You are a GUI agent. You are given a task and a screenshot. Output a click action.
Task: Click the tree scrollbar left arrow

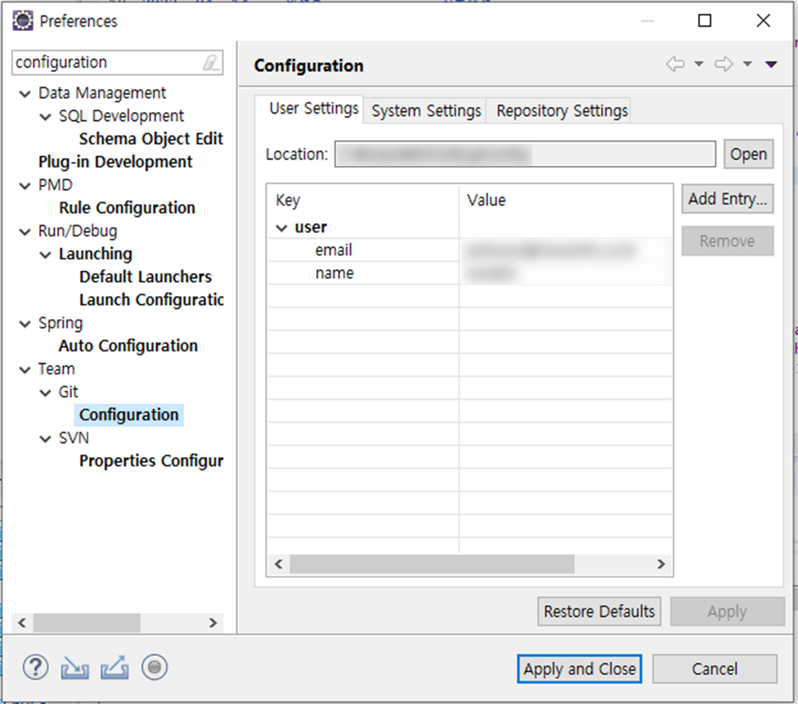(22, 622)
